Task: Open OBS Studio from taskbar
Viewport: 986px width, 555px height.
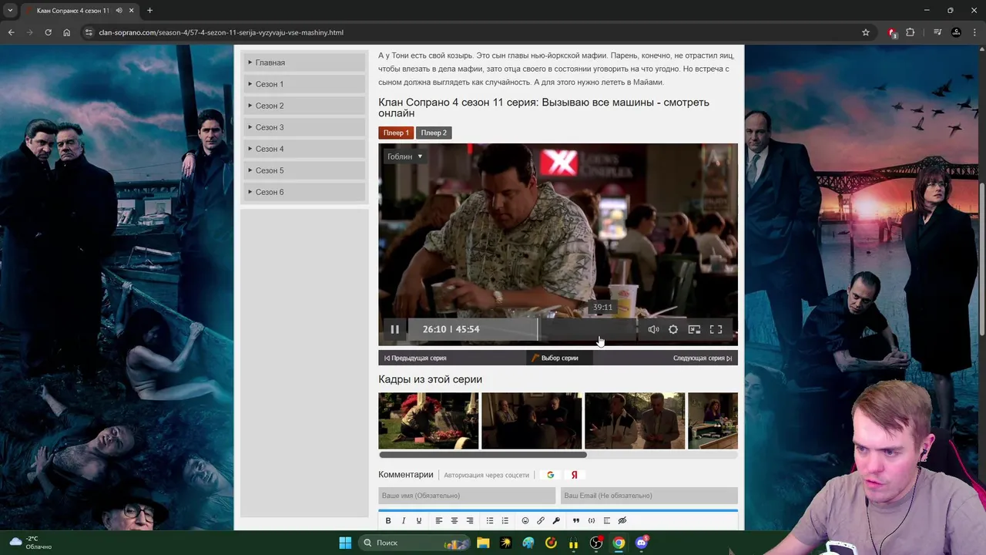Action: point(596,543)
